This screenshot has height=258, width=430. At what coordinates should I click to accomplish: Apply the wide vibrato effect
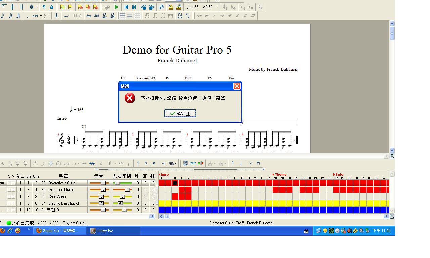click(92, 163)
